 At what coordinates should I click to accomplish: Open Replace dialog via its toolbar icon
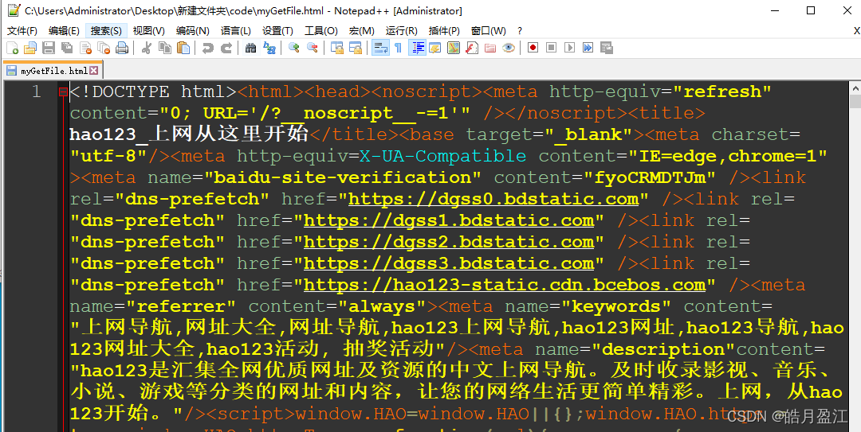pos(269,49)
